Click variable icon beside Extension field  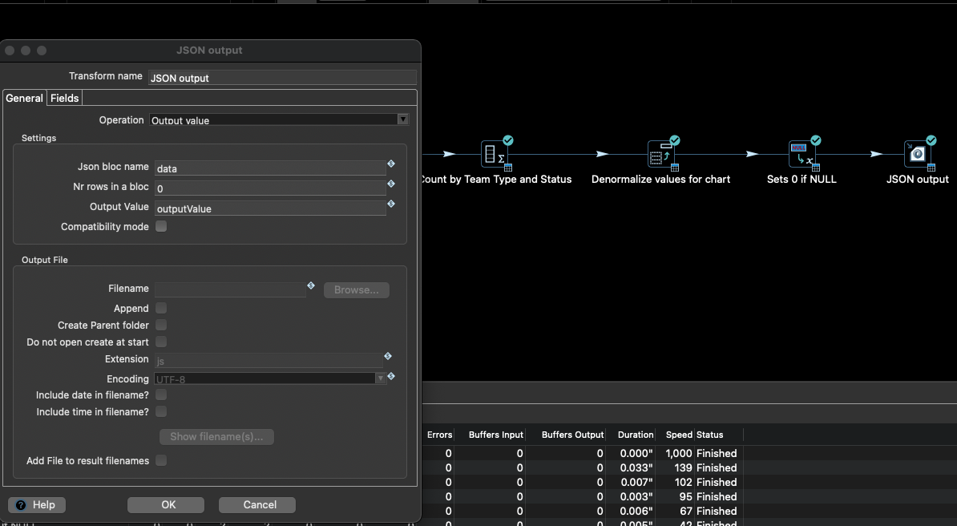(388, 356)
